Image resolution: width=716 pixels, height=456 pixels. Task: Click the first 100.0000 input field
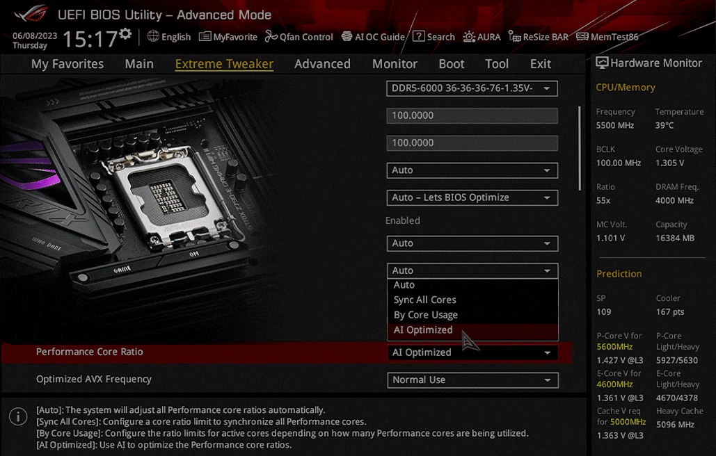coord(472,116)
